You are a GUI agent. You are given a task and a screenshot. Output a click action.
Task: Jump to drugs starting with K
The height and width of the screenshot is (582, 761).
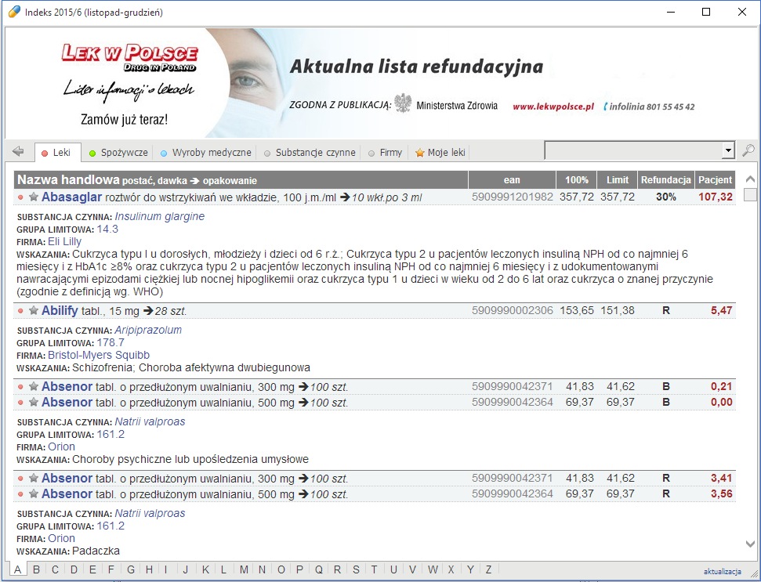click(206, 569)
